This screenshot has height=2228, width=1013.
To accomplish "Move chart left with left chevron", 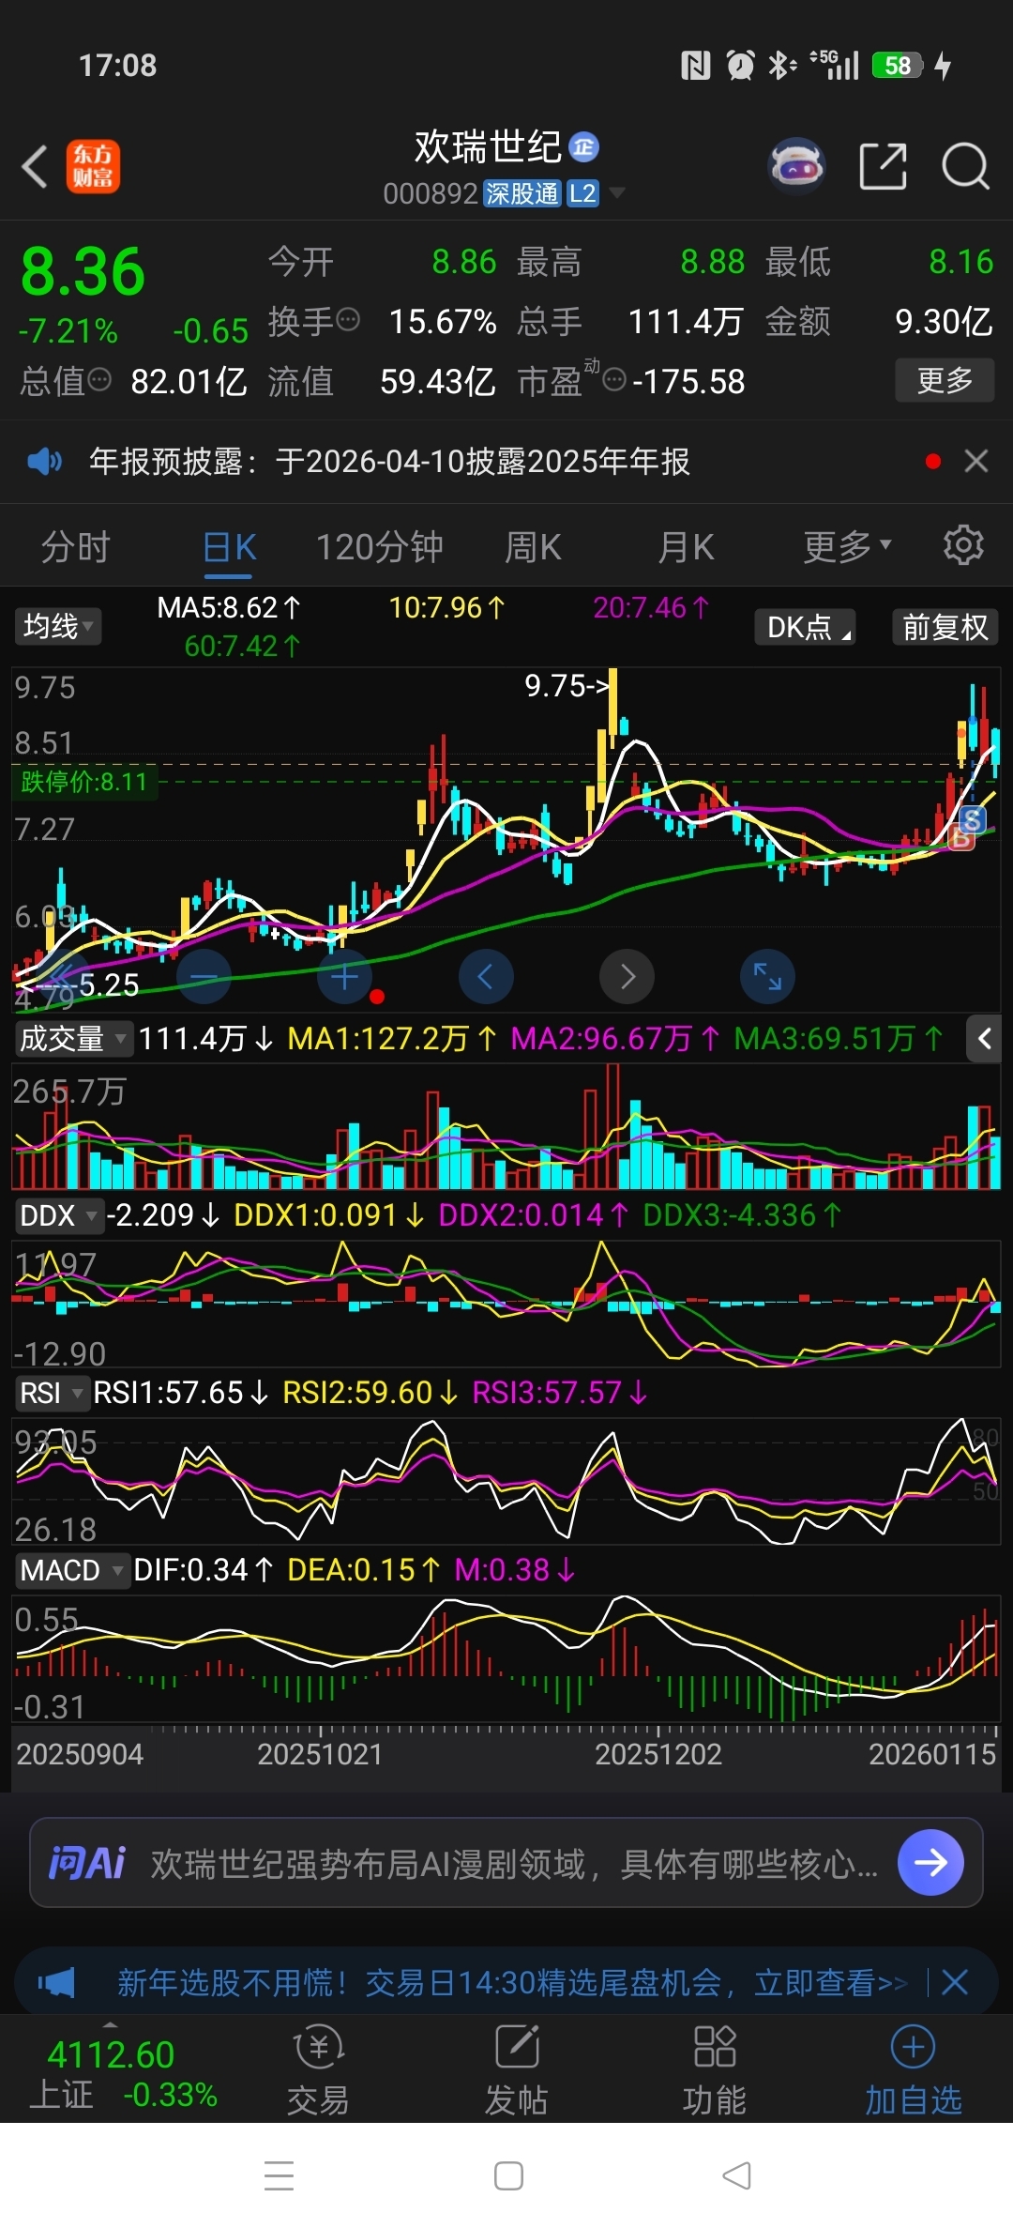I will point(486,977).
